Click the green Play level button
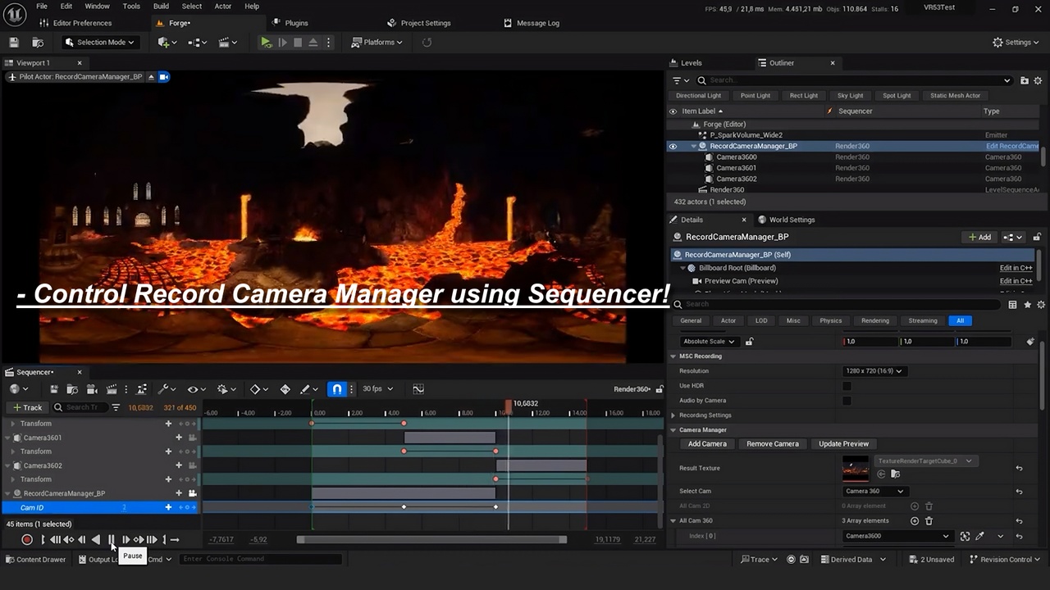1050x590 pixels. tap(266, 43)
